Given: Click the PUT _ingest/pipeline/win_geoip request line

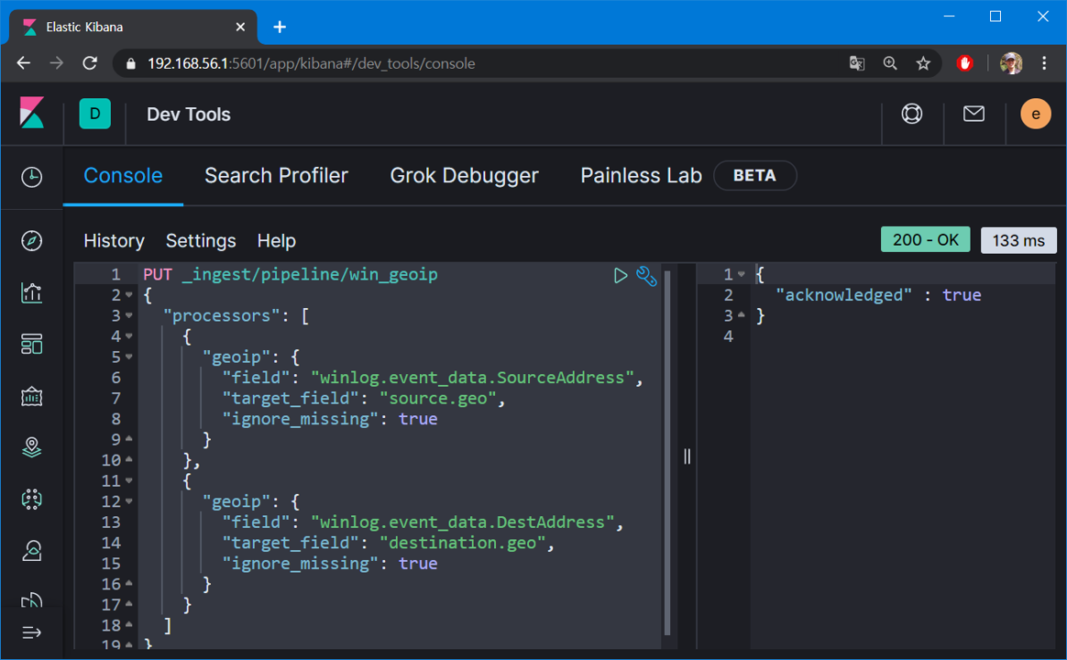Looking at the screenshot, I should [291, 274].
